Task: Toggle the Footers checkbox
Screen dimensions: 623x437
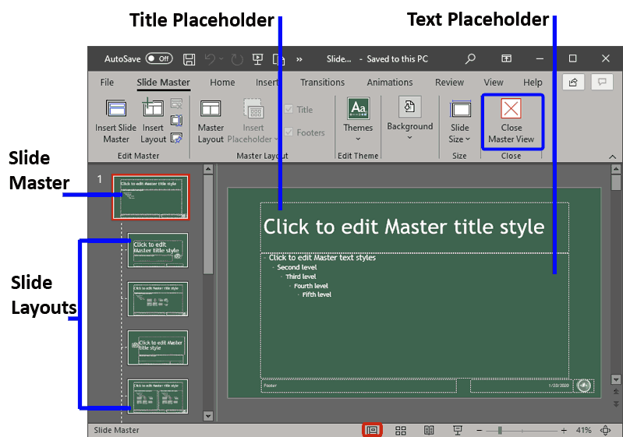Action: point(289,132)
